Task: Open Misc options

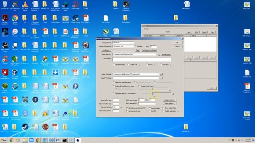Action: point(169,104)
